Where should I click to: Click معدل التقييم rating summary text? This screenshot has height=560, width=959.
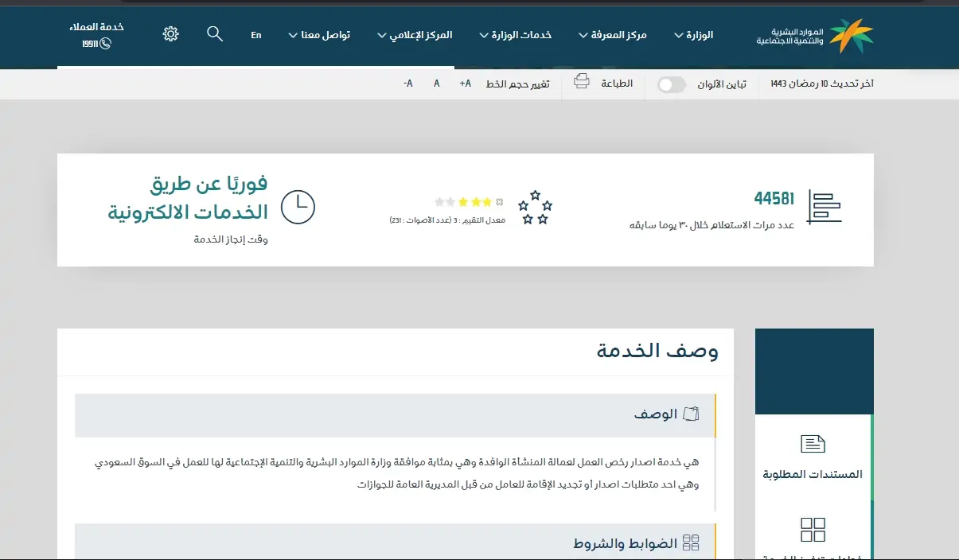(447, 220)
